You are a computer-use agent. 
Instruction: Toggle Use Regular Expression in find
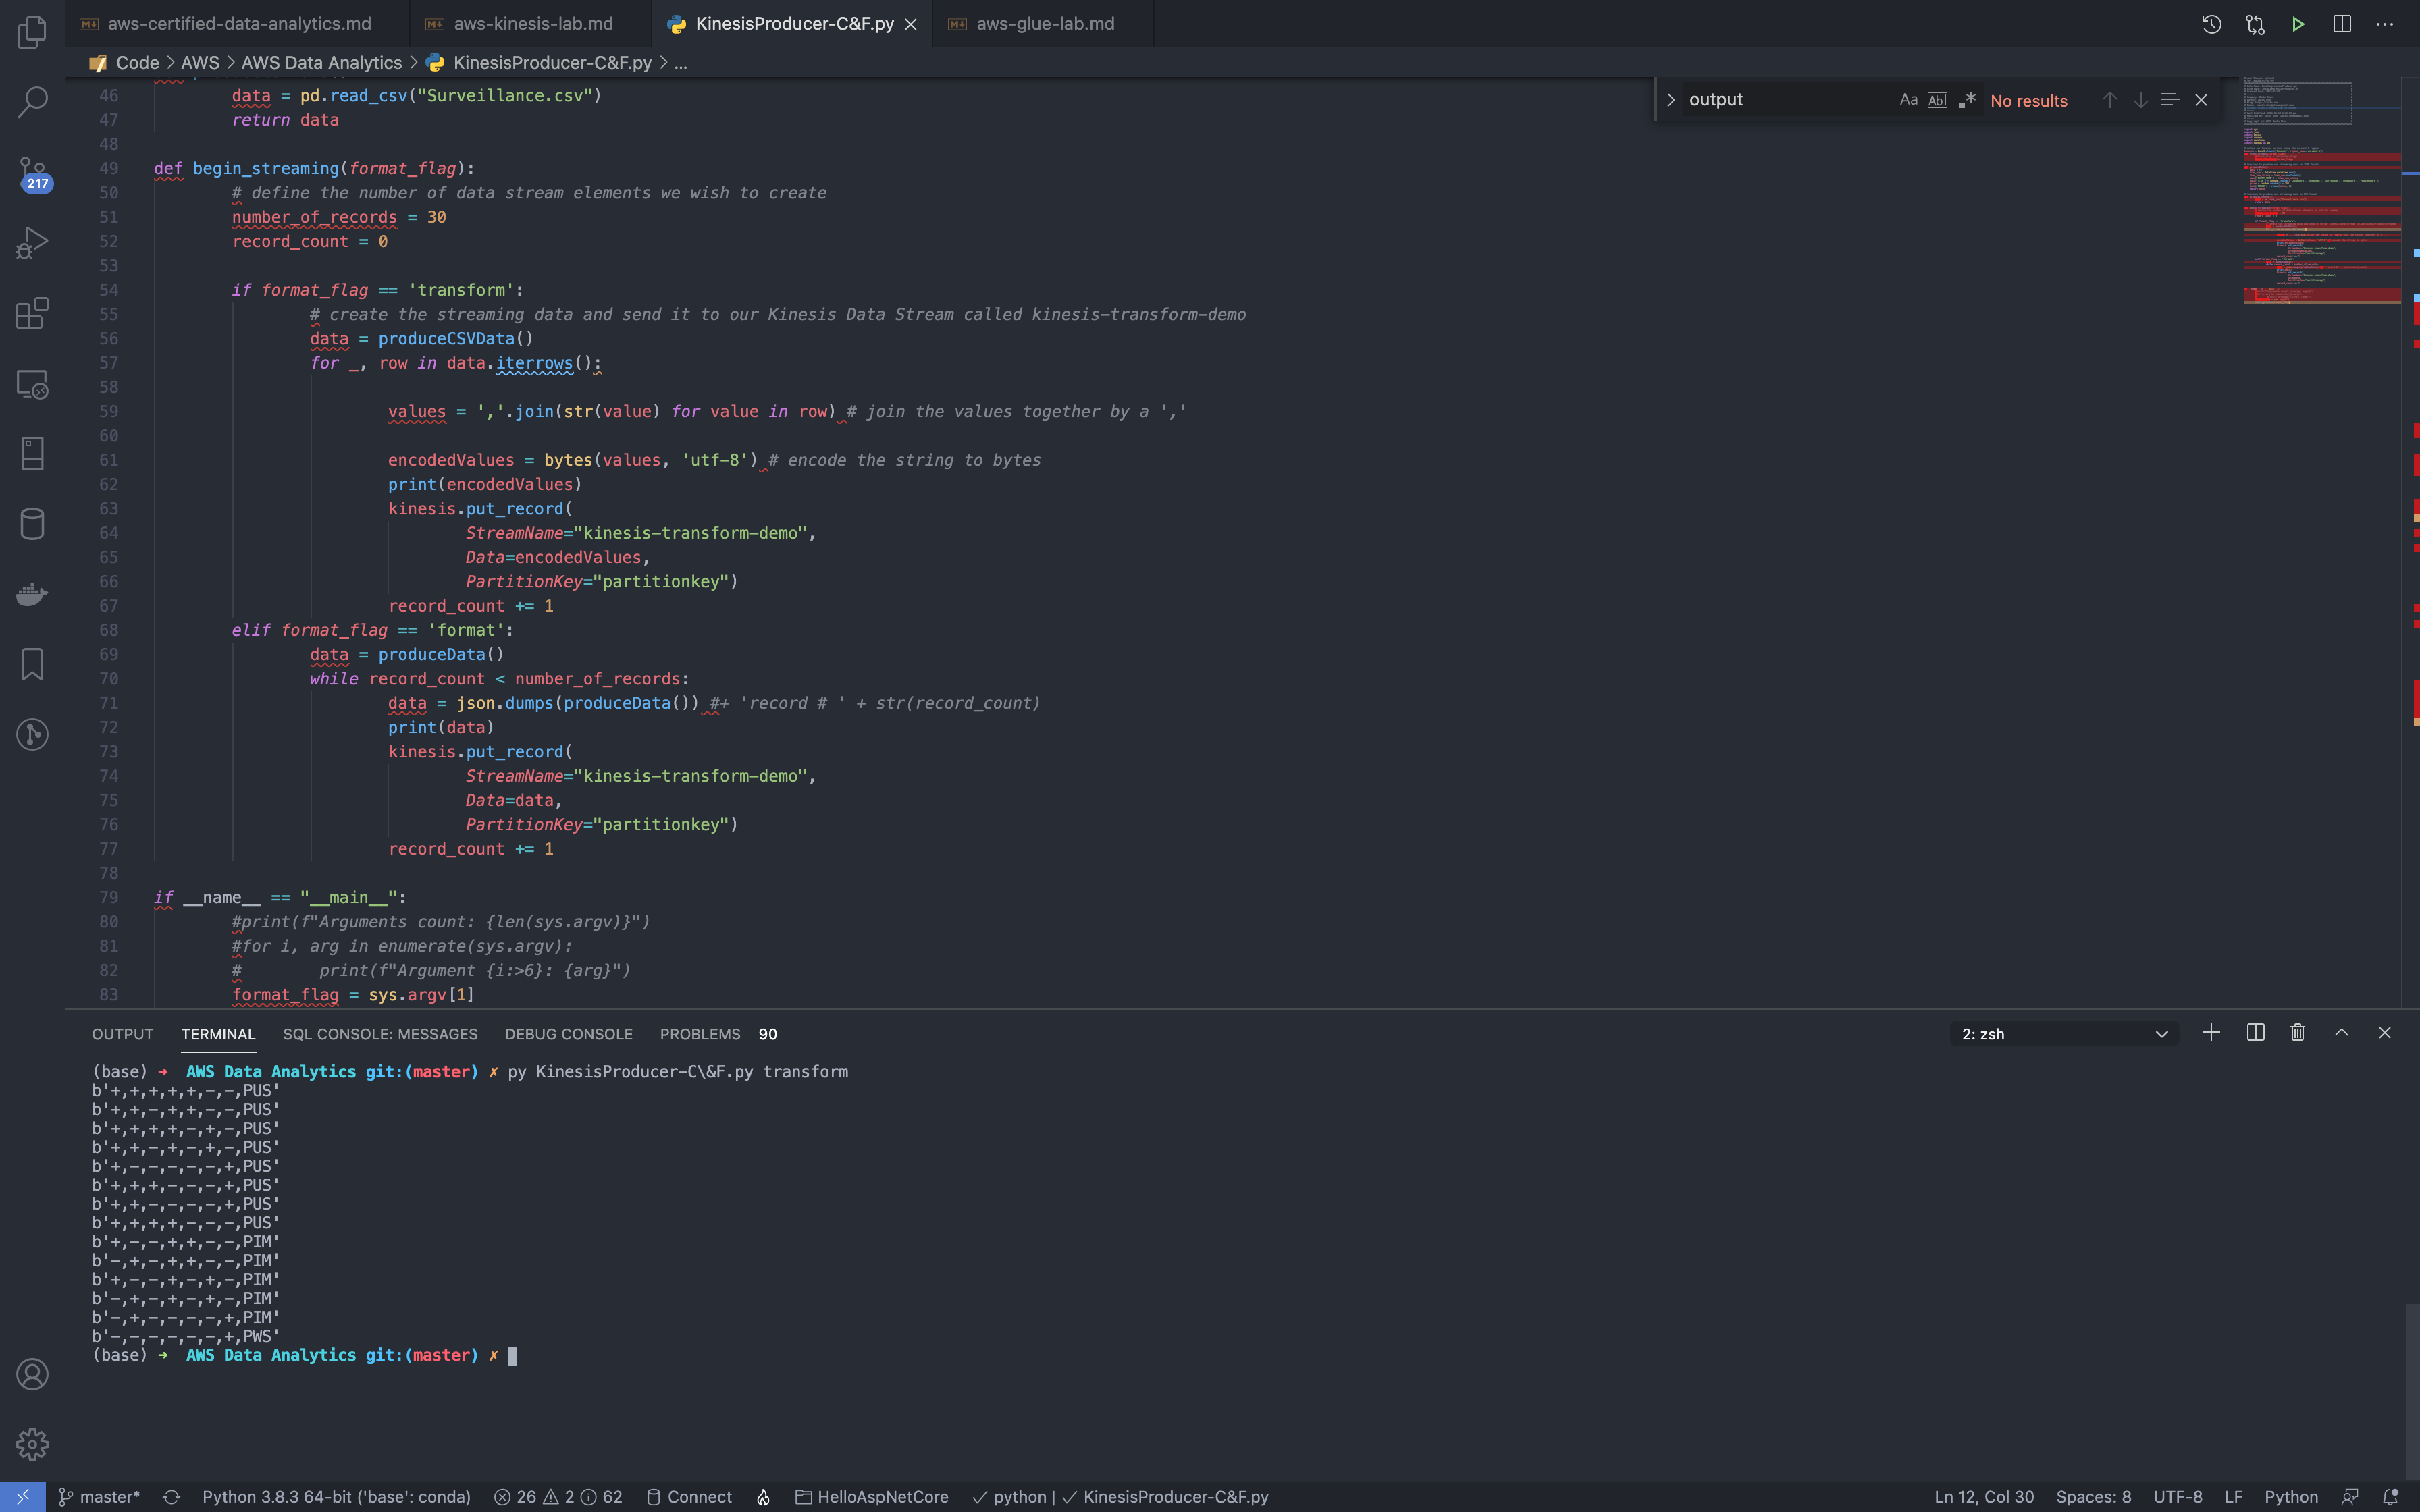[1967, 100]
